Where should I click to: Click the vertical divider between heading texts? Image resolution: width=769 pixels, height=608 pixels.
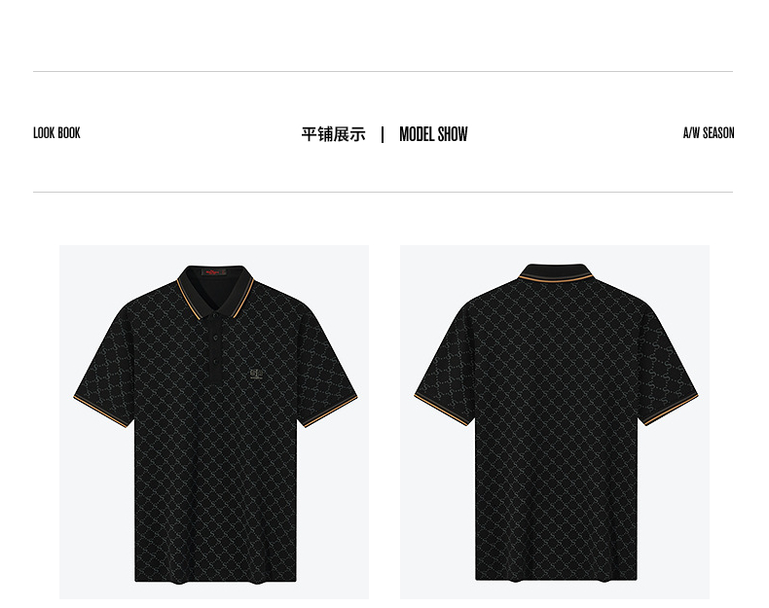point(383,134)
